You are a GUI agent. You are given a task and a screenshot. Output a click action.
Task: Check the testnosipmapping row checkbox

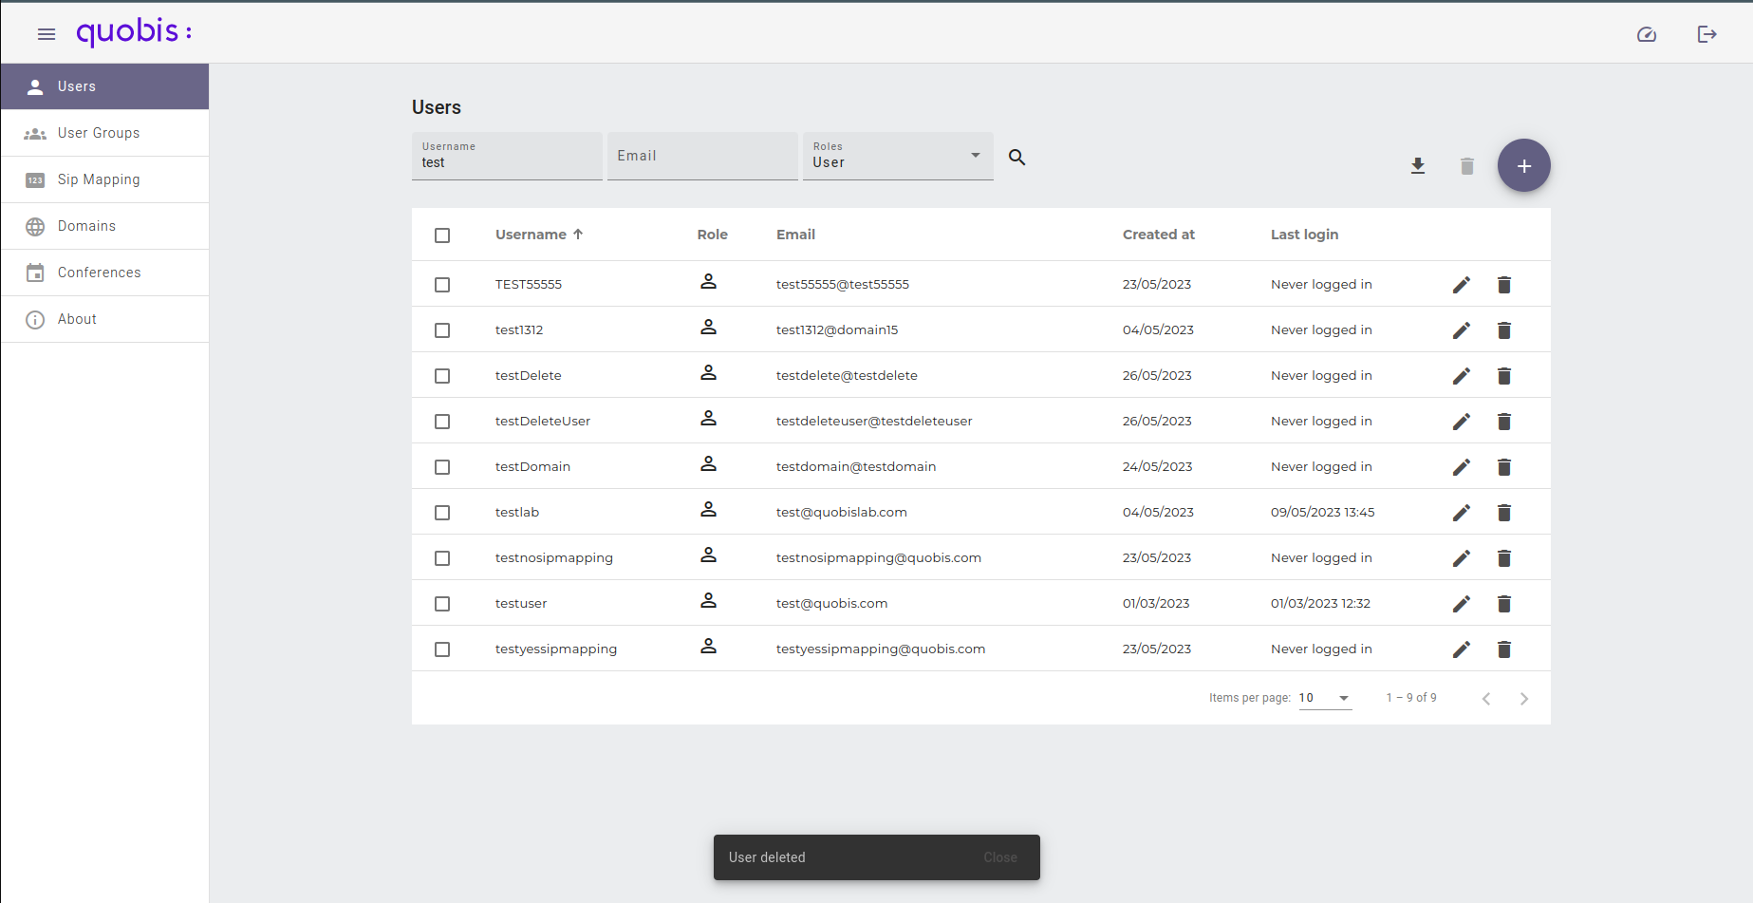click(442, 558)
